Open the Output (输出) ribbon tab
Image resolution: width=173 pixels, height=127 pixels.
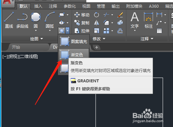click(x=115, y=6)
